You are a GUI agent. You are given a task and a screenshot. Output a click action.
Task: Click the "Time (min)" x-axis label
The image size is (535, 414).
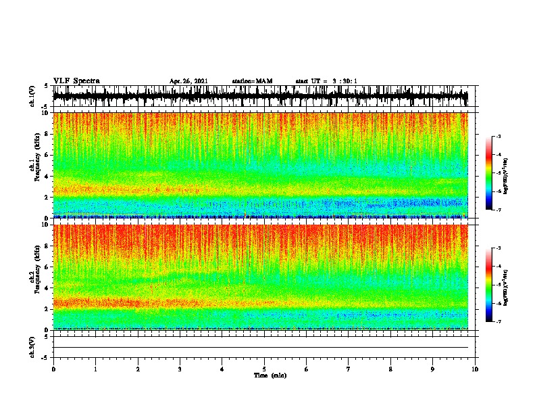270,375
